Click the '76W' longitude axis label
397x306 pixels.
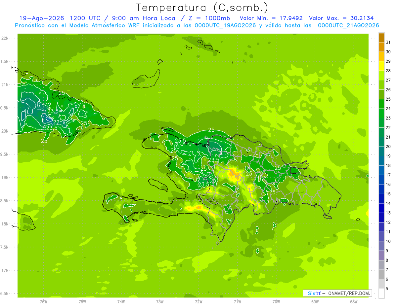(43, 302)
